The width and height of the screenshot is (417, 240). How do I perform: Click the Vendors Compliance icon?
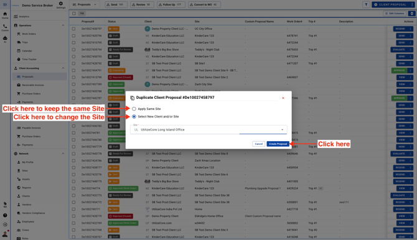[x=19, y=213]
